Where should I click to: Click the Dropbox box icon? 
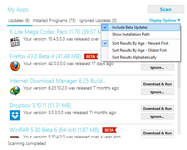pyautogui.click(x=15, y=115)
